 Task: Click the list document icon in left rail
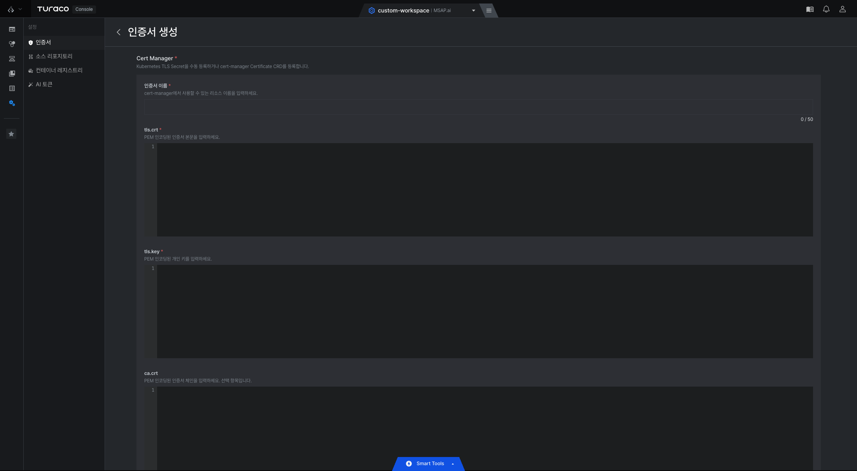(12, 88)
